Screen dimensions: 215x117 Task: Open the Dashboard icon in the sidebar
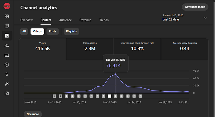(7, 17)
